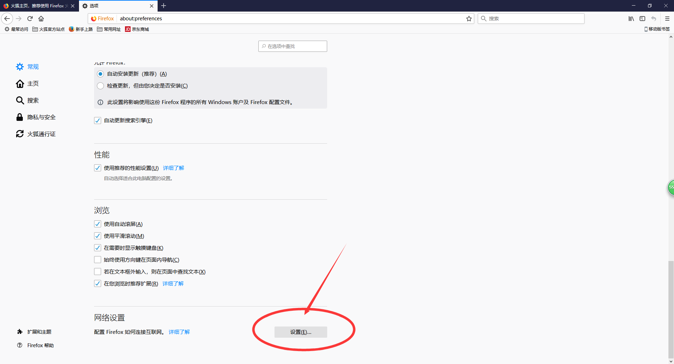The height and width of the screenshot is (364, 674).
Task: Open 京东商城 bookmark
Action: [x=137, y=29]
